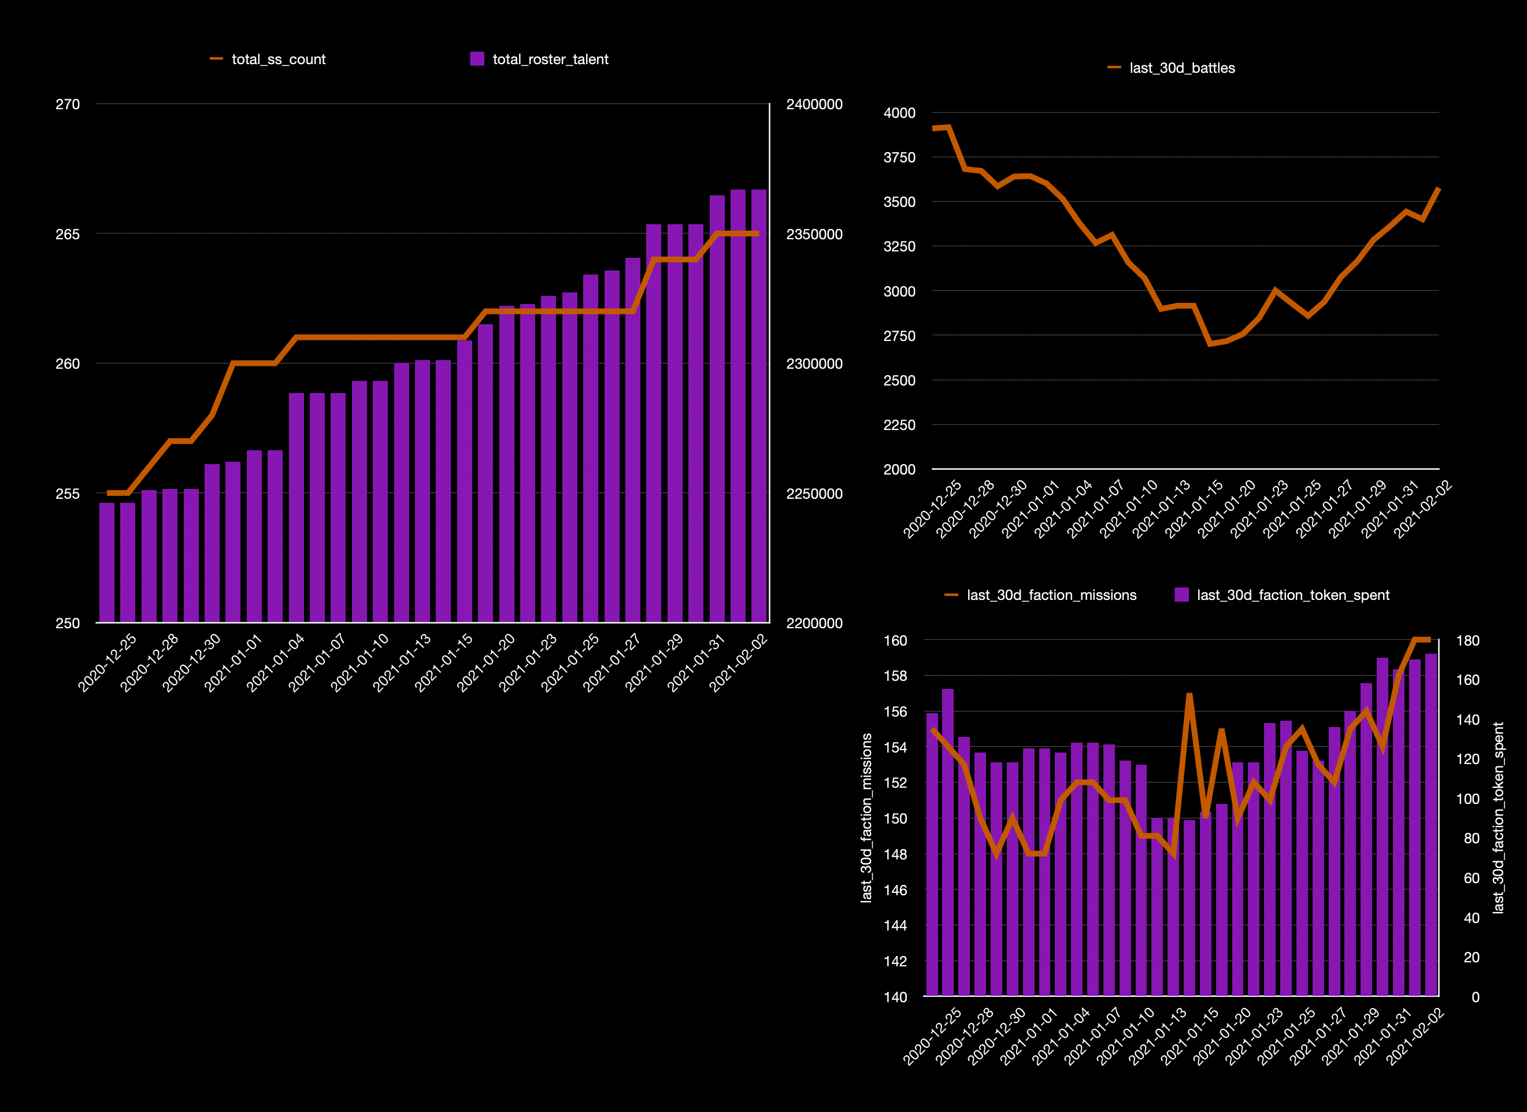Click the rightmost purple total_roster_talent bar

(x=759, y=406)
